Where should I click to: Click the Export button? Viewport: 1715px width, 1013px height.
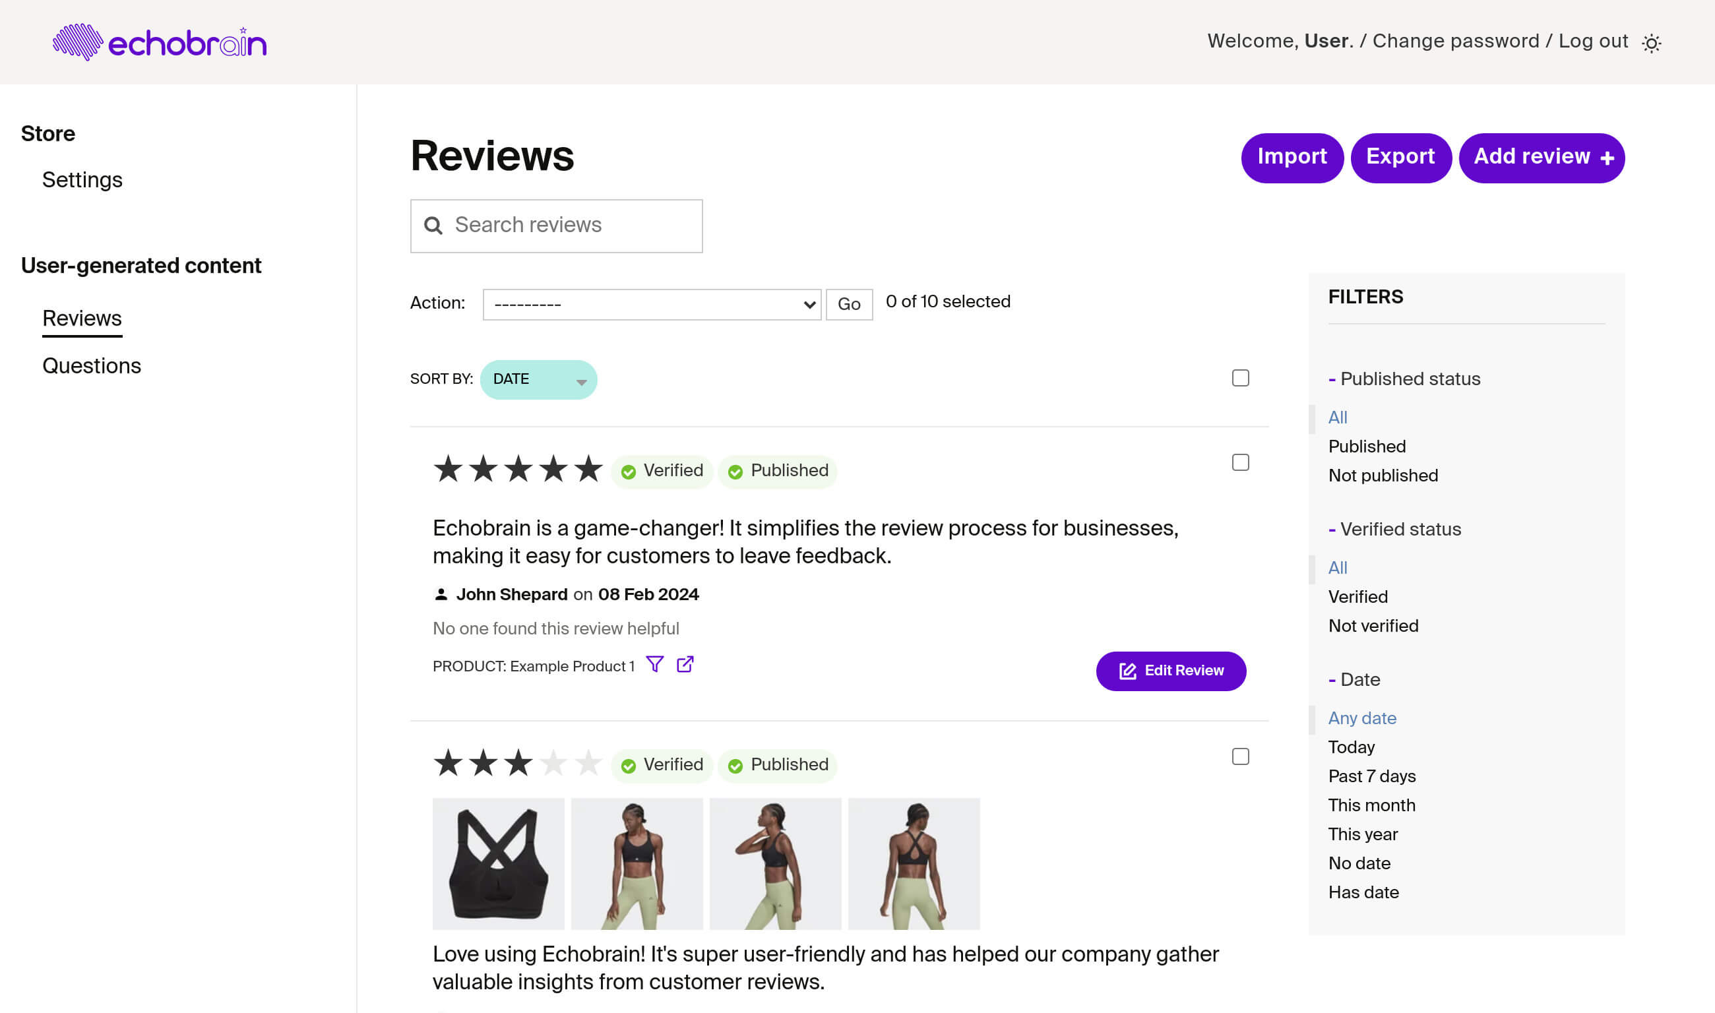(1401, 158)
